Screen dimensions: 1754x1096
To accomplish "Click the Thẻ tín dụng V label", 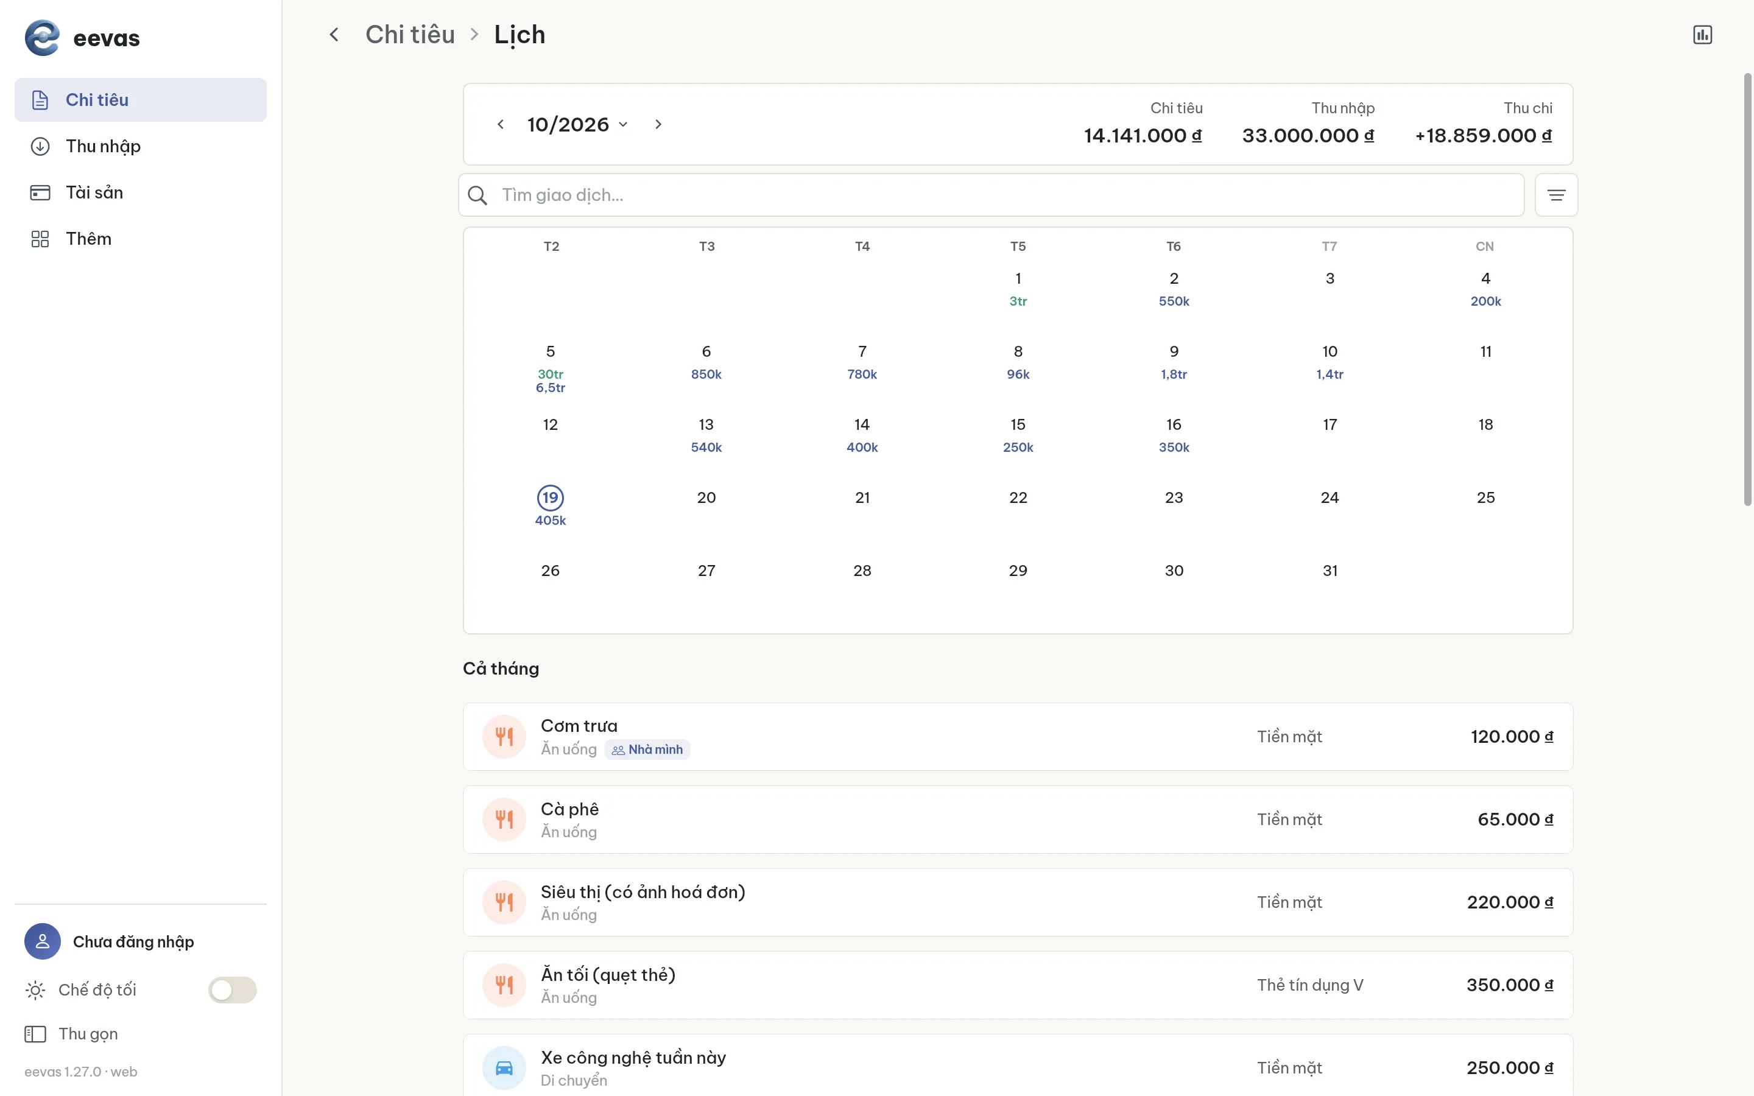I will coord(1309,985).
